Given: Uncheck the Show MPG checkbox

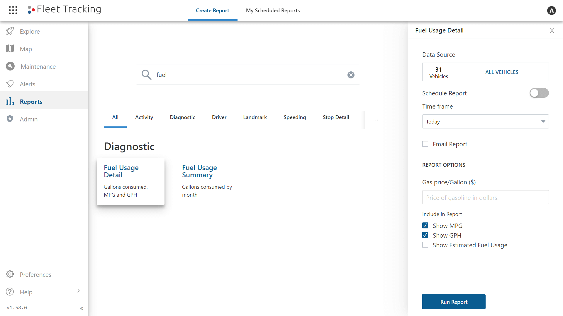Looking at the screenshot, I should pos(425,226).
